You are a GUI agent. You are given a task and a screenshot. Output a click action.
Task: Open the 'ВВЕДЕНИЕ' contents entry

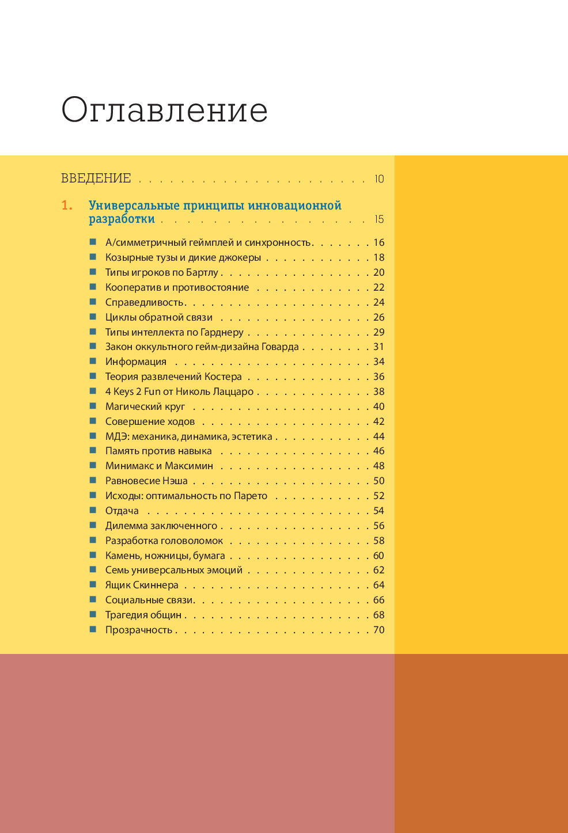[96, 178]
